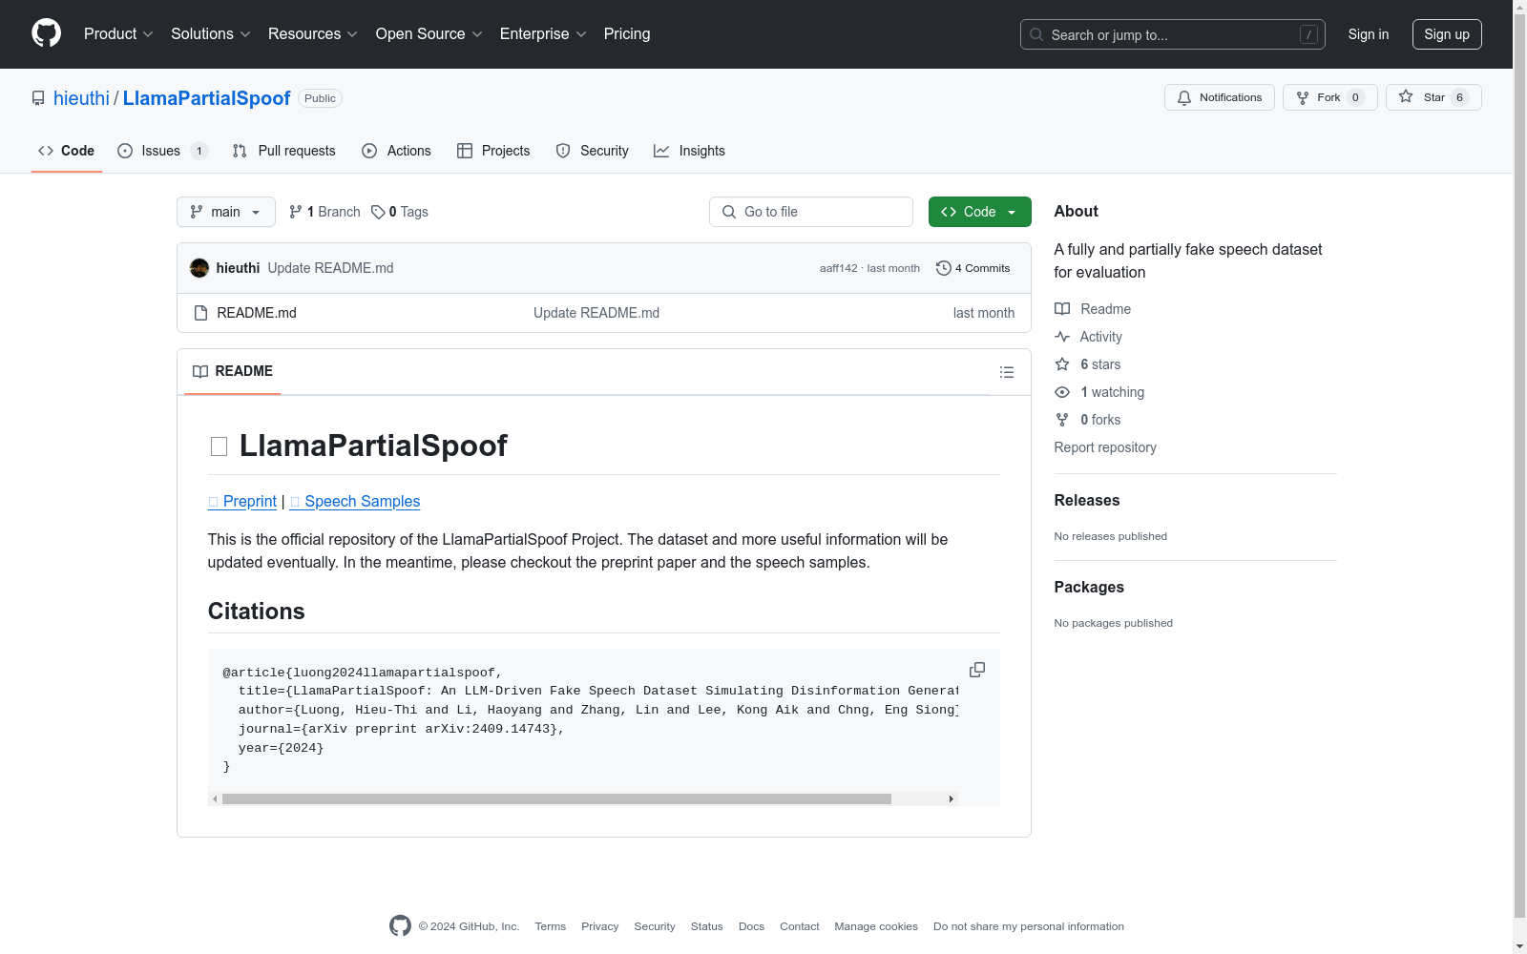Click the book icon beside Readme

pyautogui.click(x=1062, y=309)
